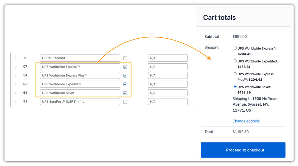
Task: Uncheck the UPS Worldwide Express checkbox
Action: tap(125, 67)
